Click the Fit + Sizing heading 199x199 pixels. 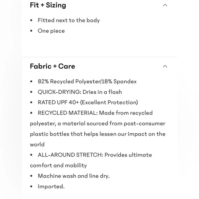click(48, 5)
